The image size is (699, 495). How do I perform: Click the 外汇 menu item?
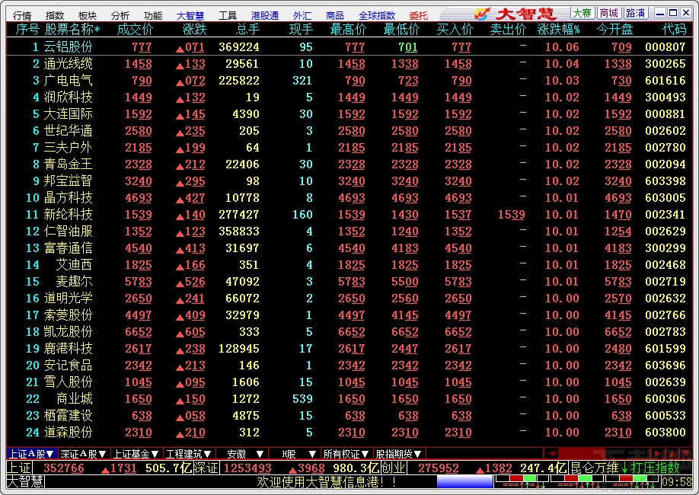(x=302, y=15)
